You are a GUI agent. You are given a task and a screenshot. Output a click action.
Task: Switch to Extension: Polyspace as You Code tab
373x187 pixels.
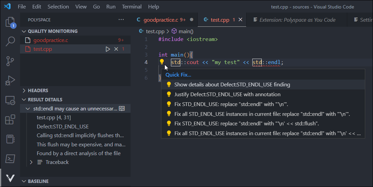click(297, 20)
